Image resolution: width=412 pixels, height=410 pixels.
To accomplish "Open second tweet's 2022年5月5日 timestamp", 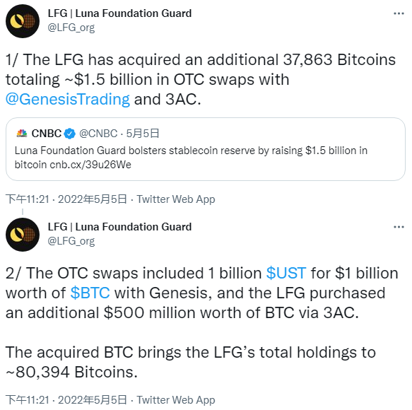I will (x=93, y=400).
